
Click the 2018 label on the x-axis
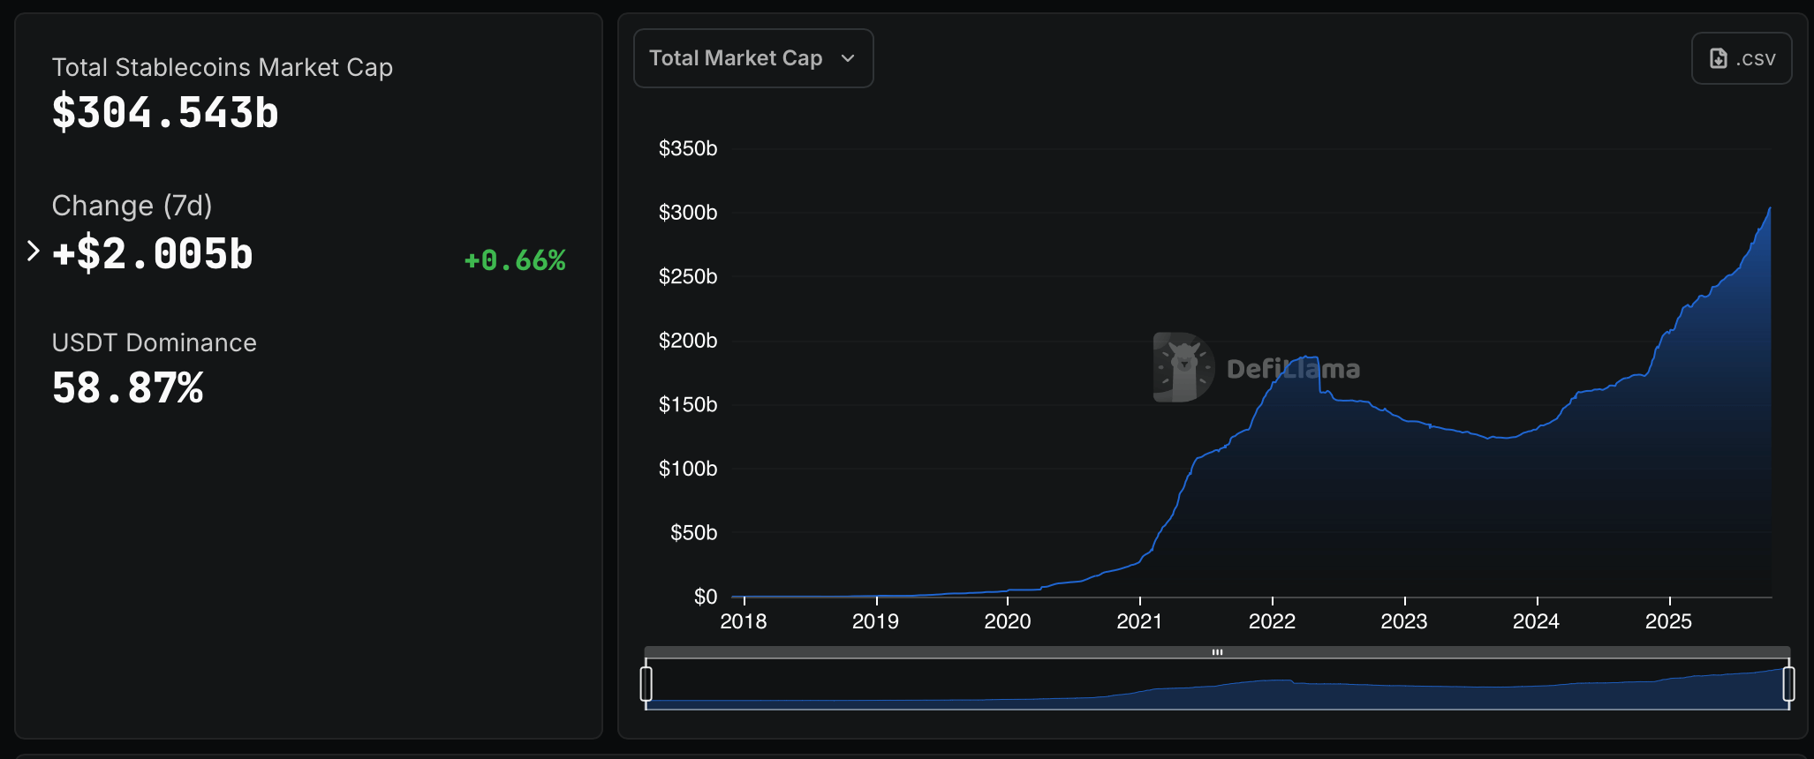coord(744,621)
